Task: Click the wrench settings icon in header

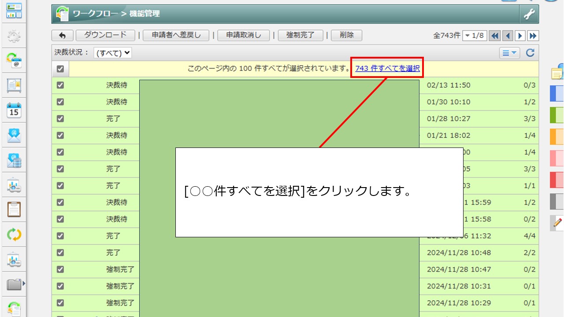Action: (529, 14)
